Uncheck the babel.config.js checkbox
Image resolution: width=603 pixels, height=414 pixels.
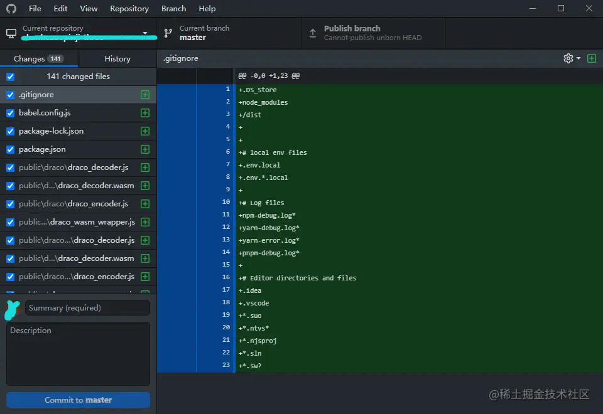[x=11, y=113]
